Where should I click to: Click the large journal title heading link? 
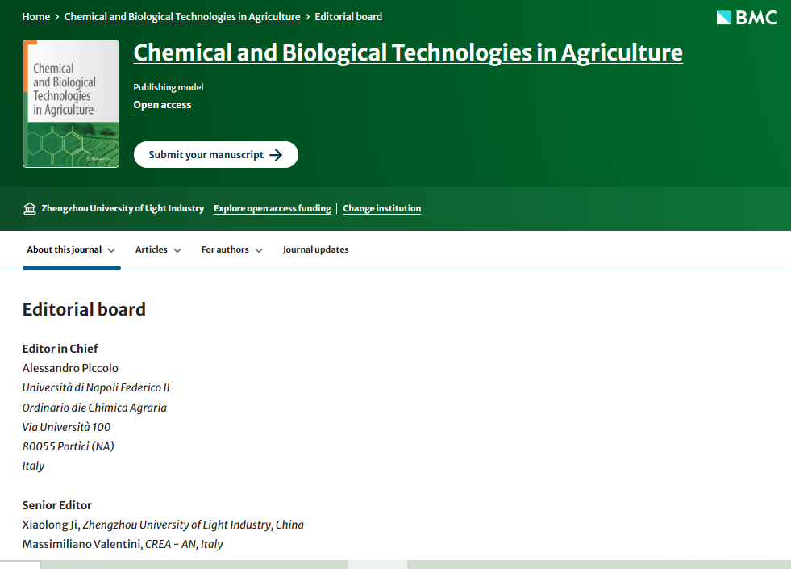click(x=407, y=53)
